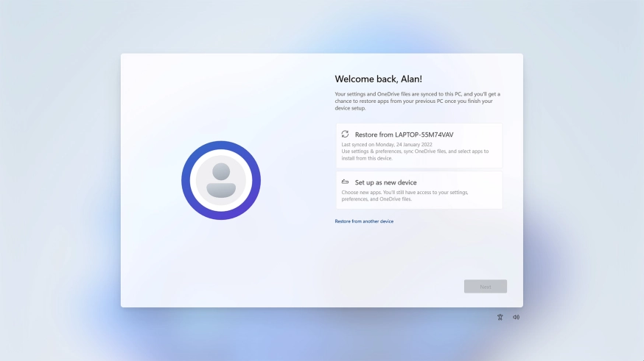The width and height of the screenshot is (644, 361).
Task: Click the volume speaker icon
Action: 516,317
